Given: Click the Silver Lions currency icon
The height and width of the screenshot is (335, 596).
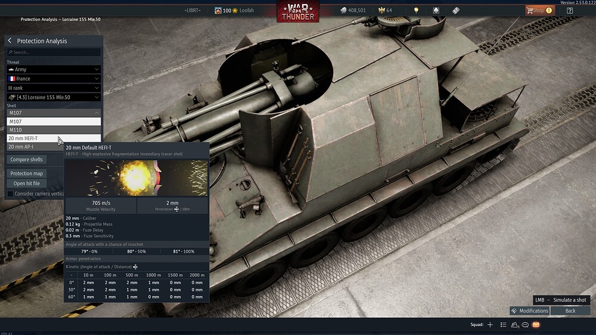Looking at the screenshot, I should click(343, 11).
